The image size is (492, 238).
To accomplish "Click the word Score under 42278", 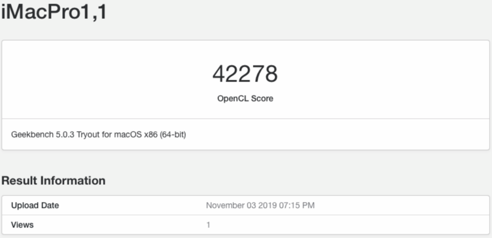I will [261, 99].
